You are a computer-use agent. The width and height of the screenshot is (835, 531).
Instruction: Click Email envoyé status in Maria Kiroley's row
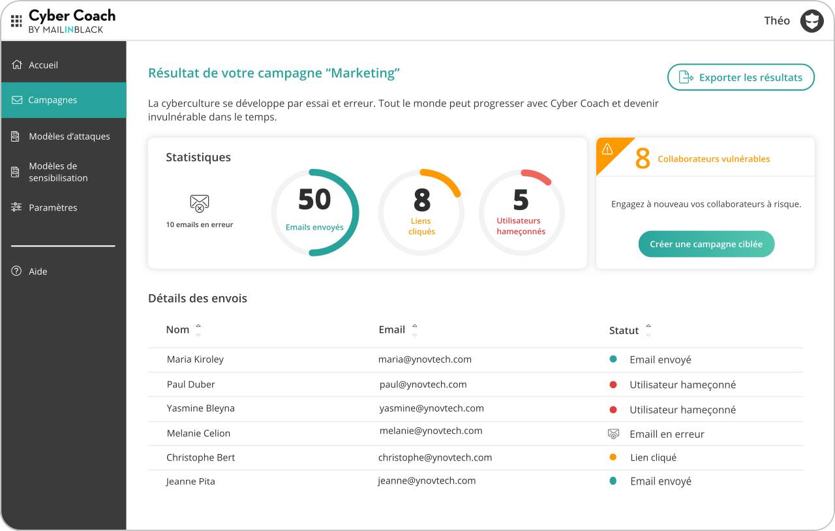click(660, 359)
